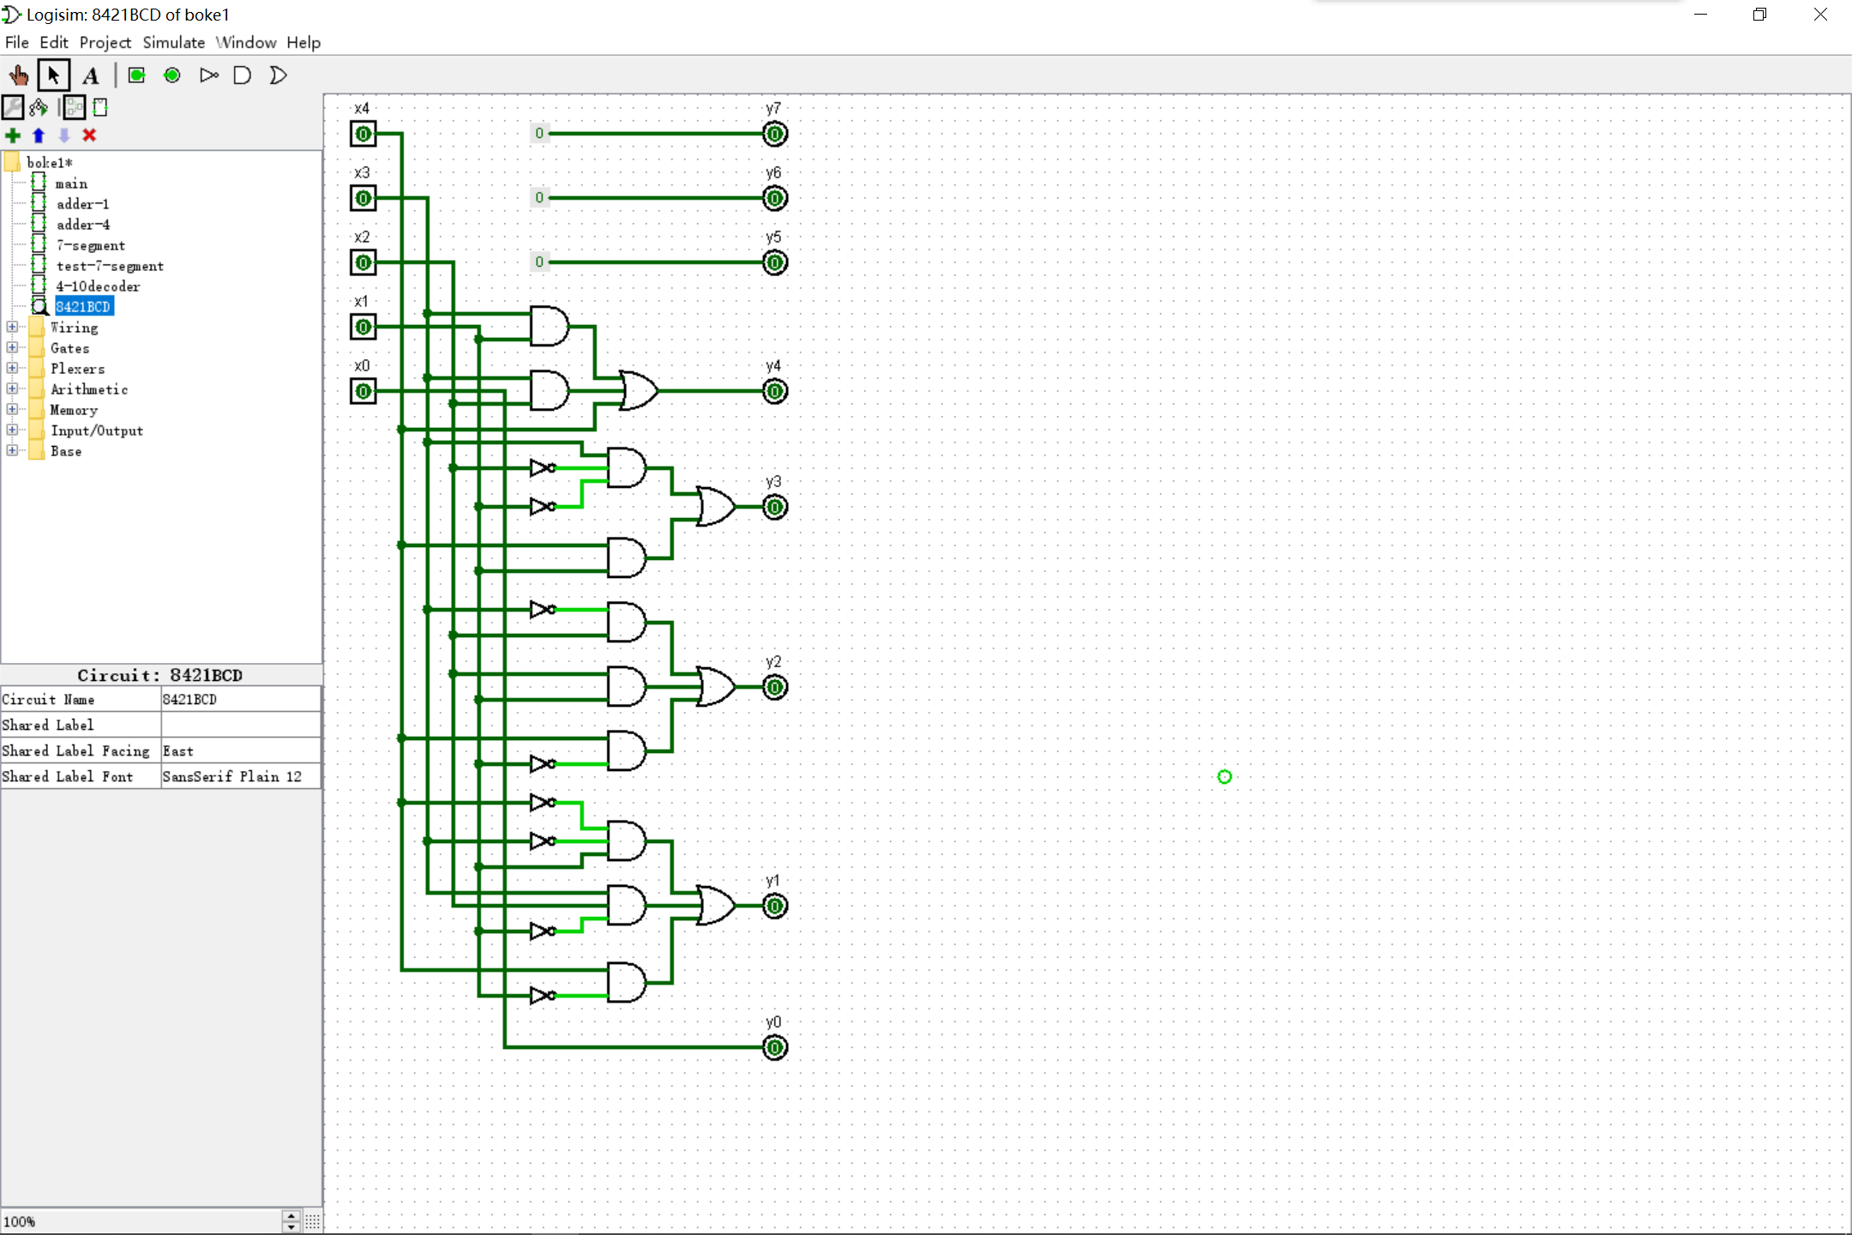Toggle input pin x0 value
1852x1235 pixels.
click(363, 391)
